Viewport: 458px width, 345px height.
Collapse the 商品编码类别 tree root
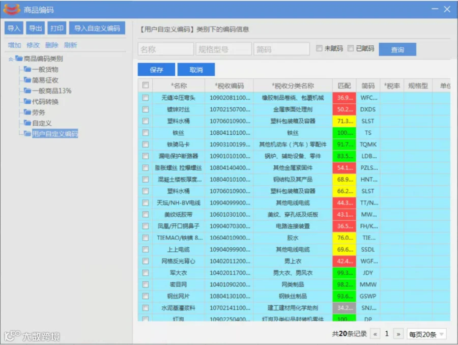pos(11,59)
